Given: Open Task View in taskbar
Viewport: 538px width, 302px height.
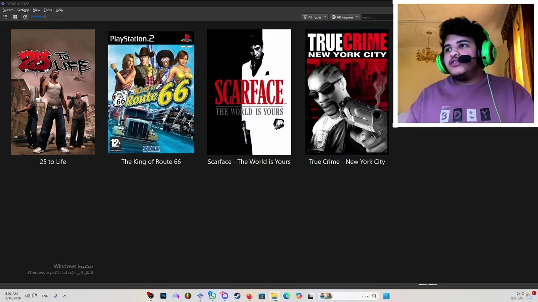Looking at the screenshot, I should point(311,296).
